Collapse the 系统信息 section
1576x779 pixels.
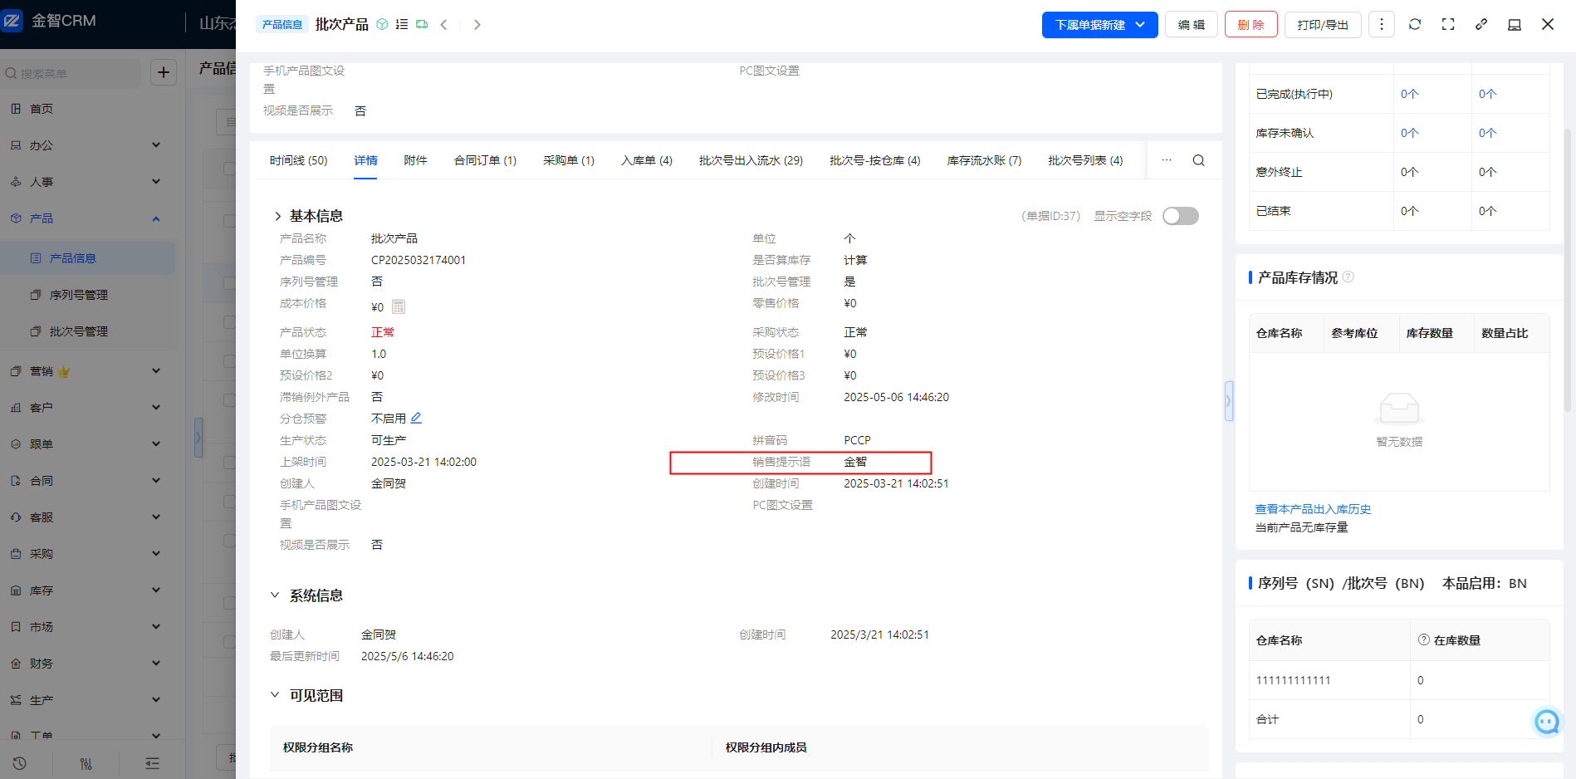click(275, 595)
